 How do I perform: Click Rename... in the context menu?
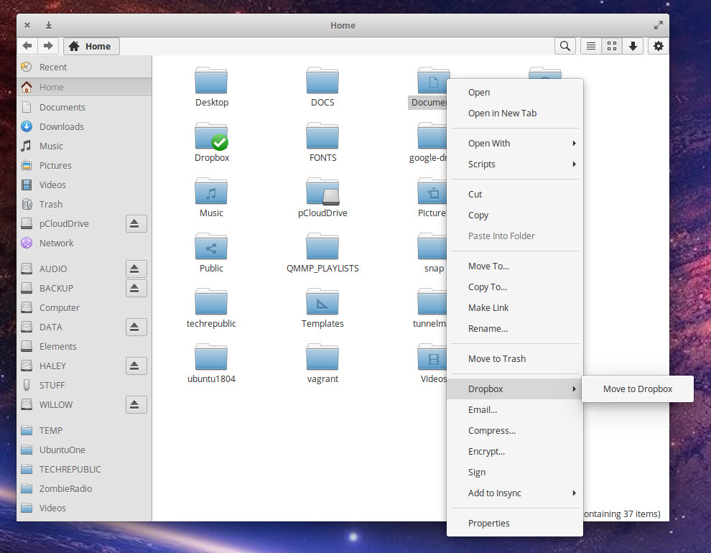(x=488, y=328)
